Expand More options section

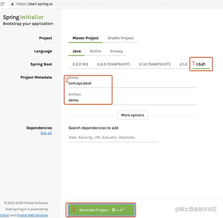[133, 115]
